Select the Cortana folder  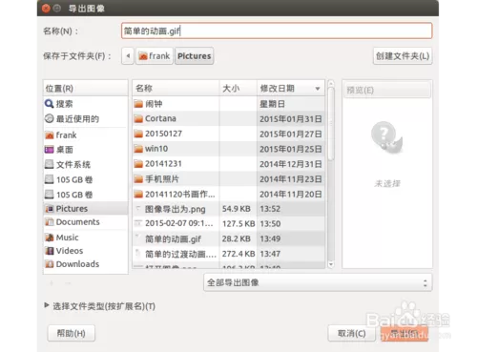pyautogui.click(x=229, y=118)
